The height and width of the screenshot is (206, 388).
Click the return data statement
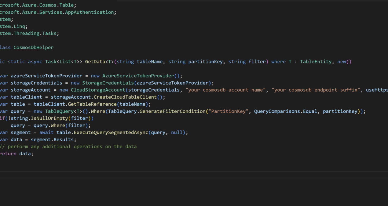[16, 154]
